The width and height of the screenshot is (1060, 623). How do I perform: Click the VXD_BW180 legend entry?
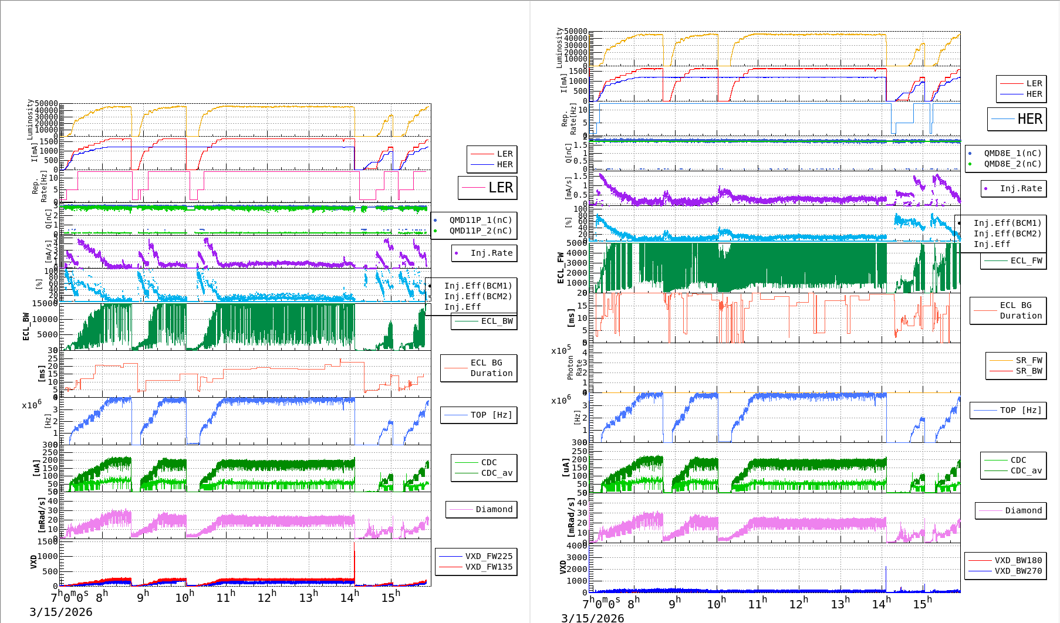click(1005, 560)
